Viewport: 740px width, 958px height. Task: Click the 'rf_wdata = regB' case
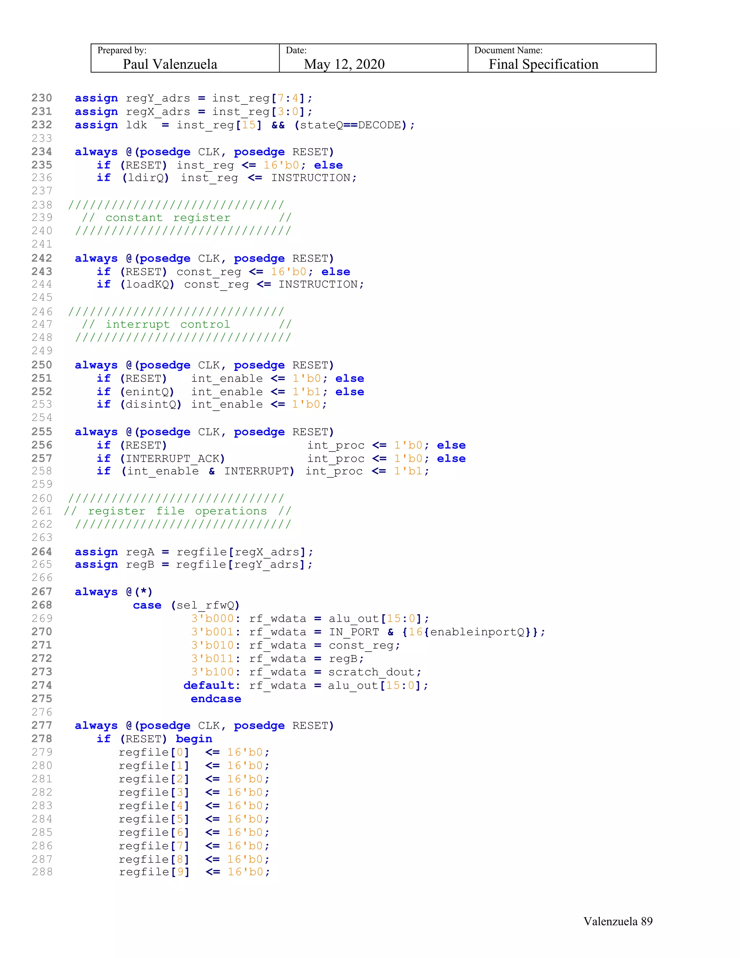[277, 659]
